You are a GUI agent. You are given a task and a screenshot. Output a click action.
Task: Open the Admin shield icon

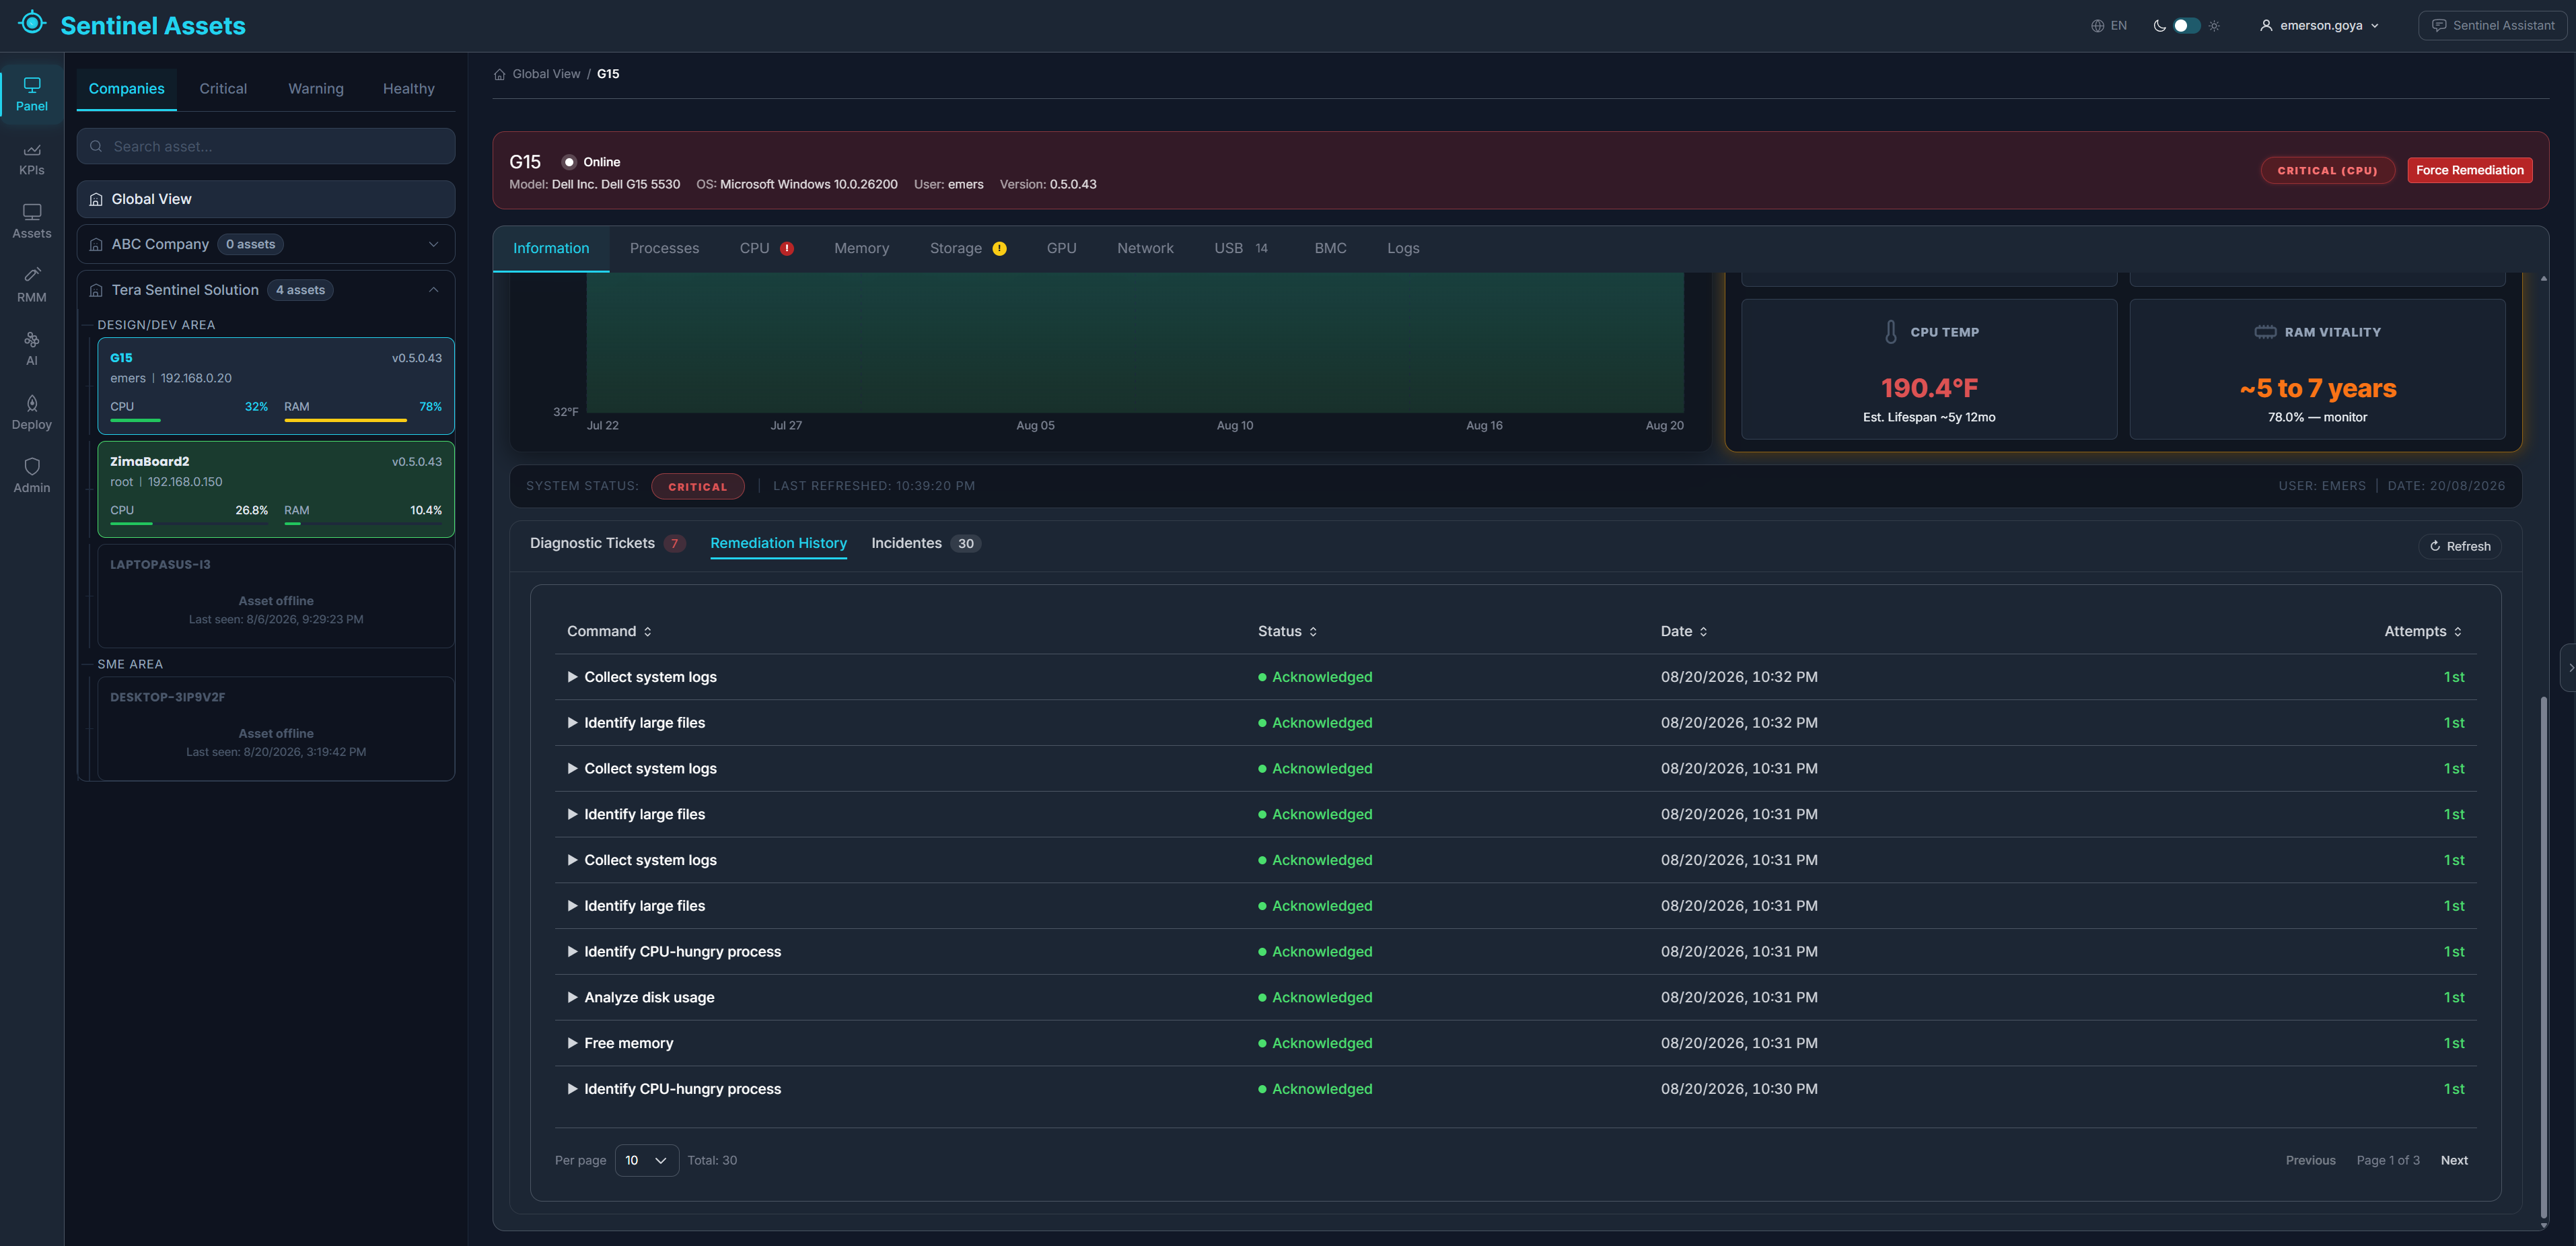[x=32, y=467]
